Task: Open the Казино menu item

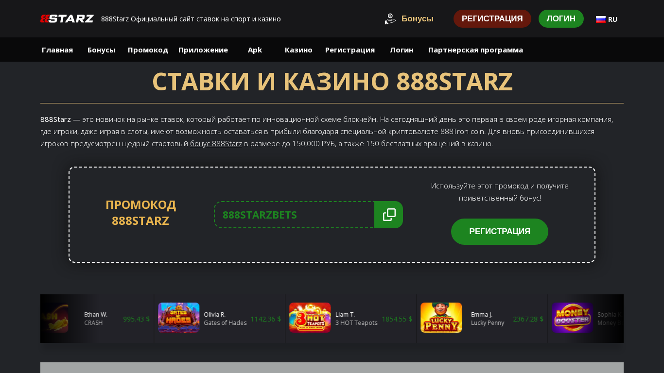Action: [298, 50]
